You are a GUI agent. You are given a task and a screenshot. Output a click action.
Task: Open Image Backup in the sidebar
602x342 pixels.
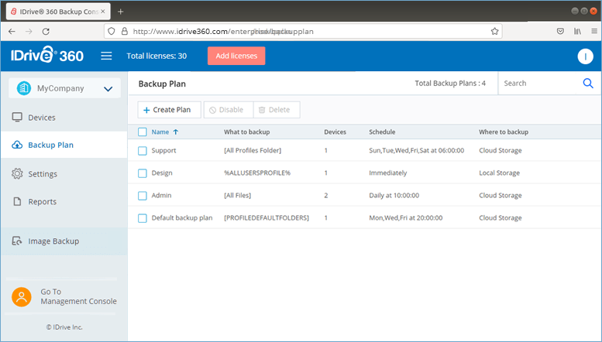(x=53, y=241)
